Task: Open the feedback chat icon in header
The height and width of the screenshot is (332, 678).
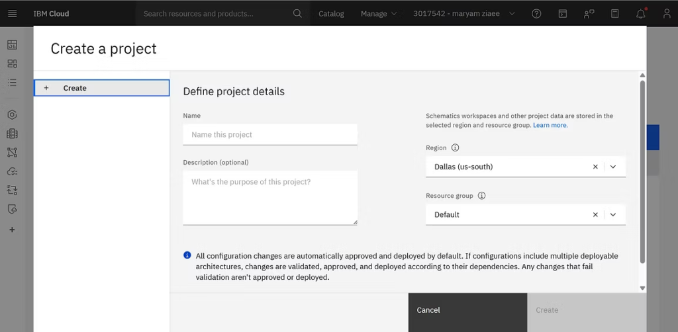Action: pos(589,14)
